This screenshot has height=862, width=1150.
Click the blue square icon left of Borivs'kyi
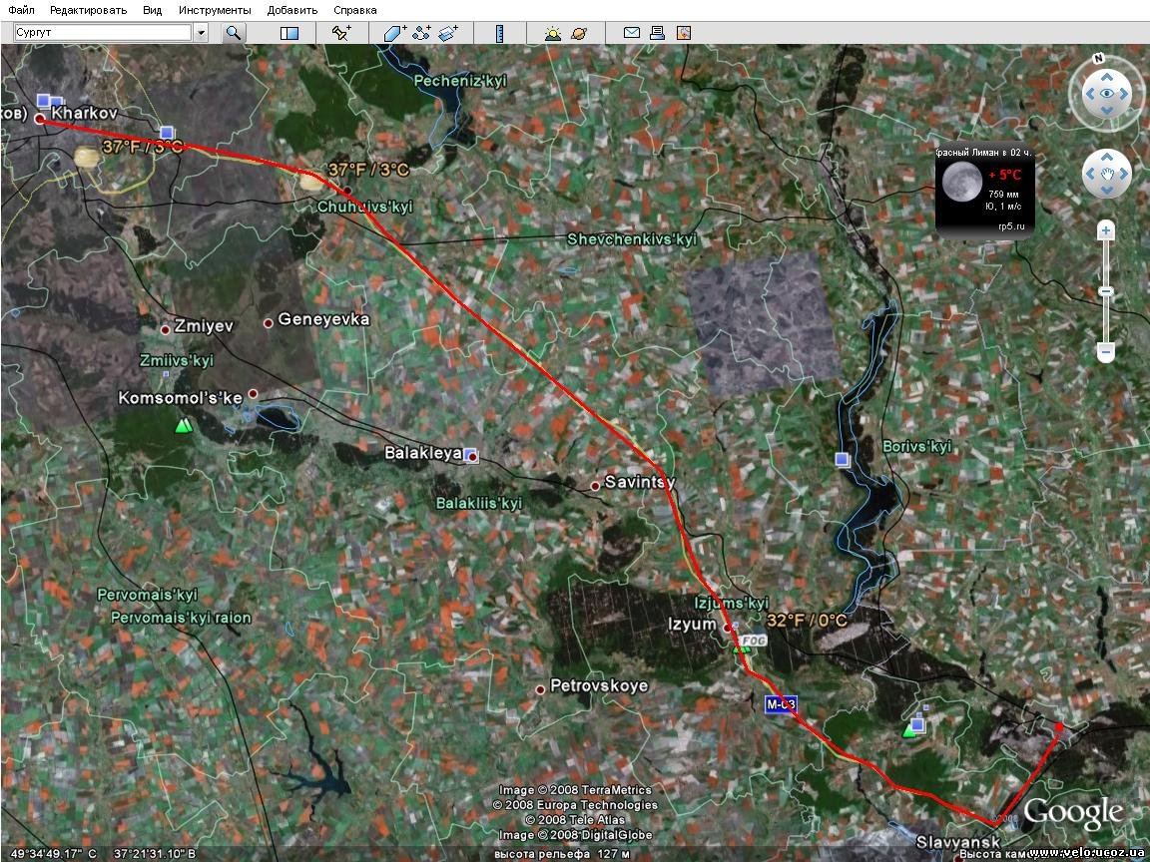click(842, 460)
